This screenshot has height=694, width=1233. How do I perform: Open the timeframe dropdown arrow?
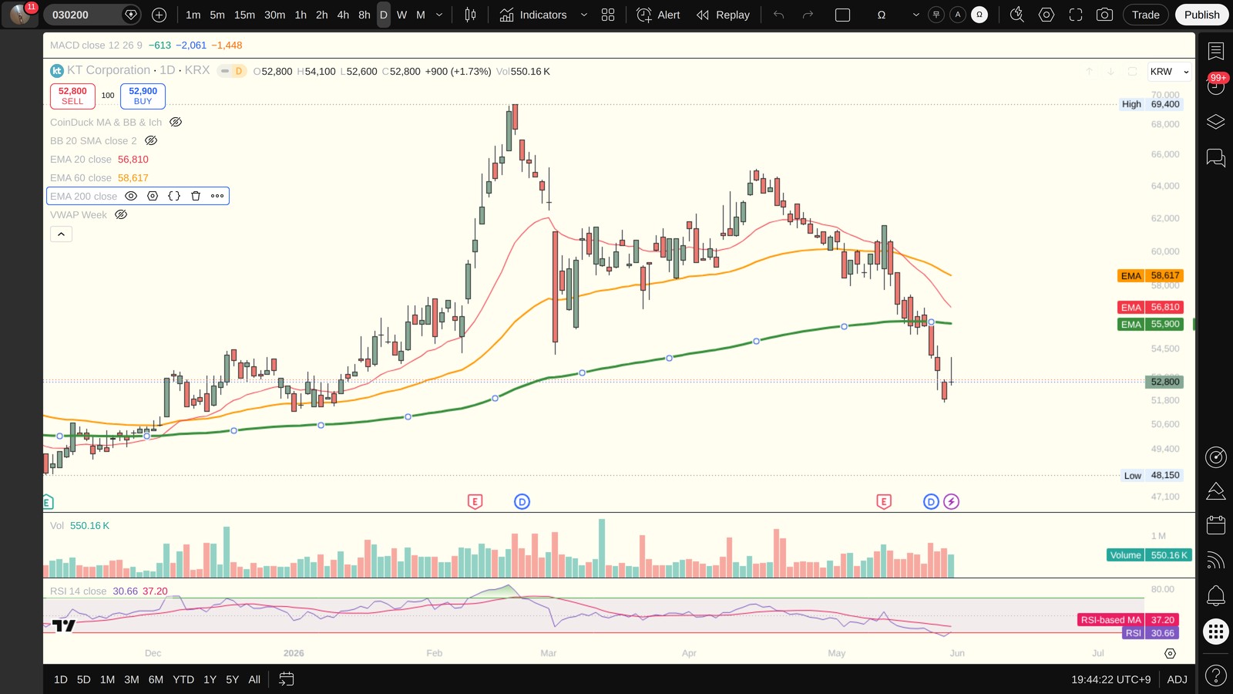point(439,15)
